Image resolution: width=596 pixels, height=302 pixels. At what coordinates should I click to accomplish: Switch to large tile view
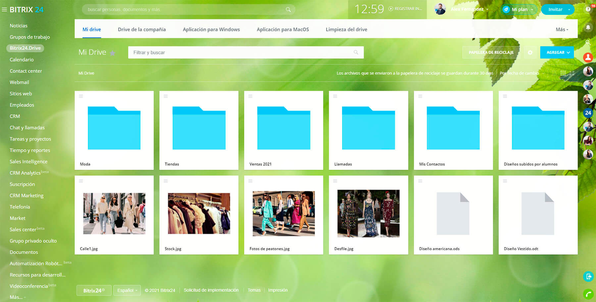pos(572,73)
